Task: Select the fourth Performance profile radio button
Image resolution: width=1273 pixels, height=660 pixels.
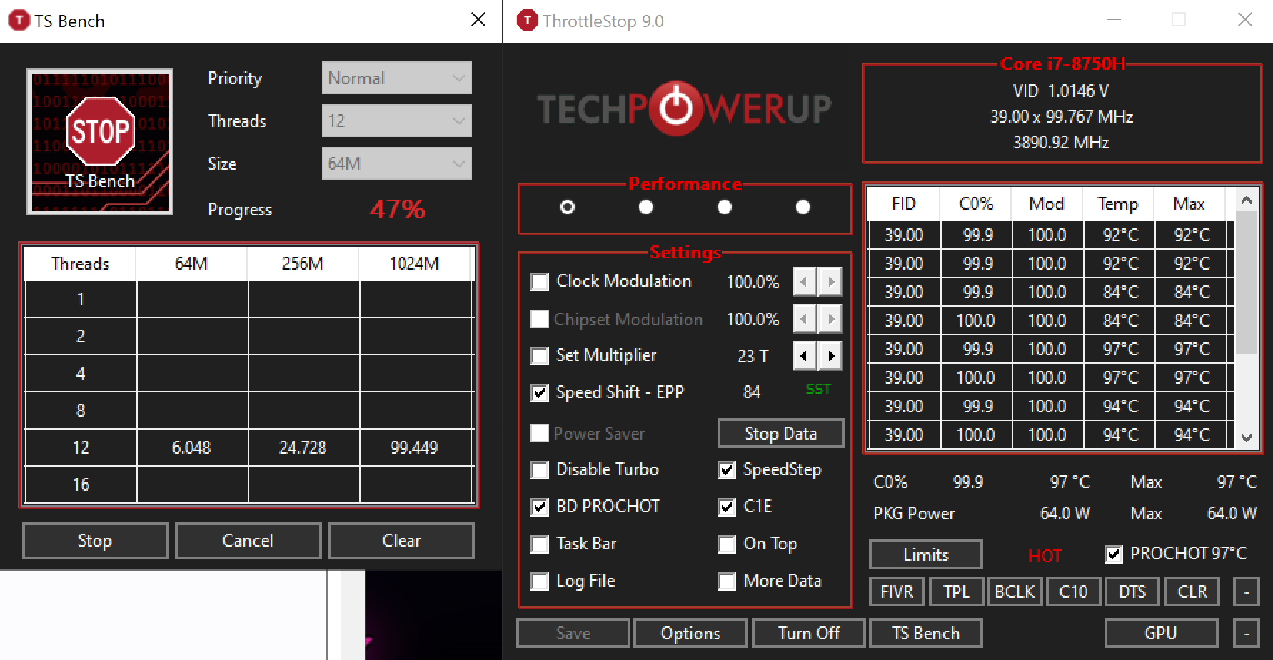Action: coord(803,207)
